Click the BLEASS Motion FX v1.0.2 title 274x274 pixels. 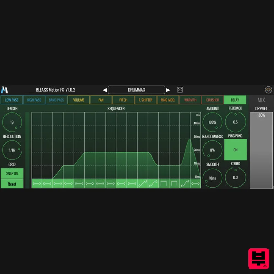point(55,90)
